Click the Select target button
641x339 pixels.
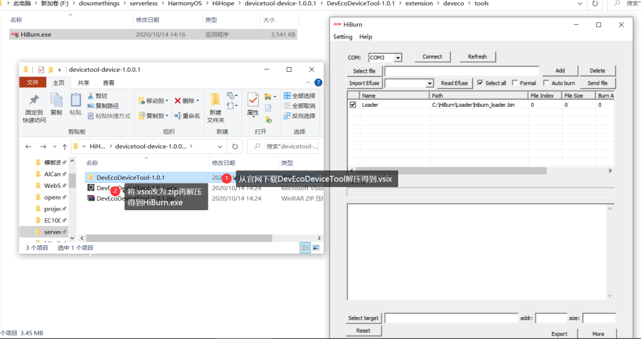[x=363, y=318]
